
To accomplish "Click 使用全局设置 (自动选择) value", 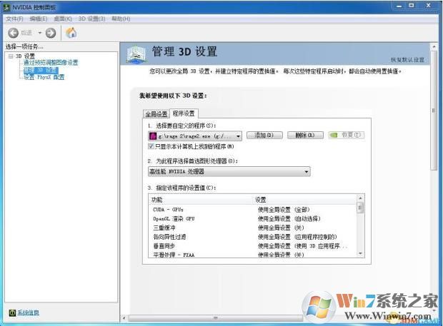I will (x=289, y=218).
